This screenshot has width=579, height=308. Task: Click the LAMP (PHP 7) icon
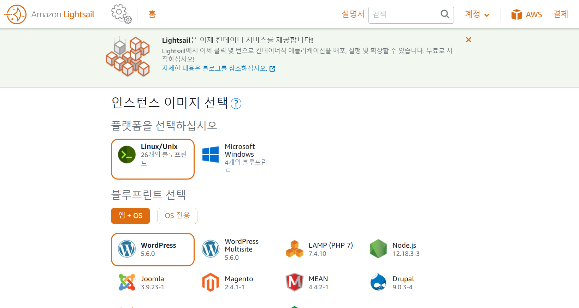coord(295,249)
